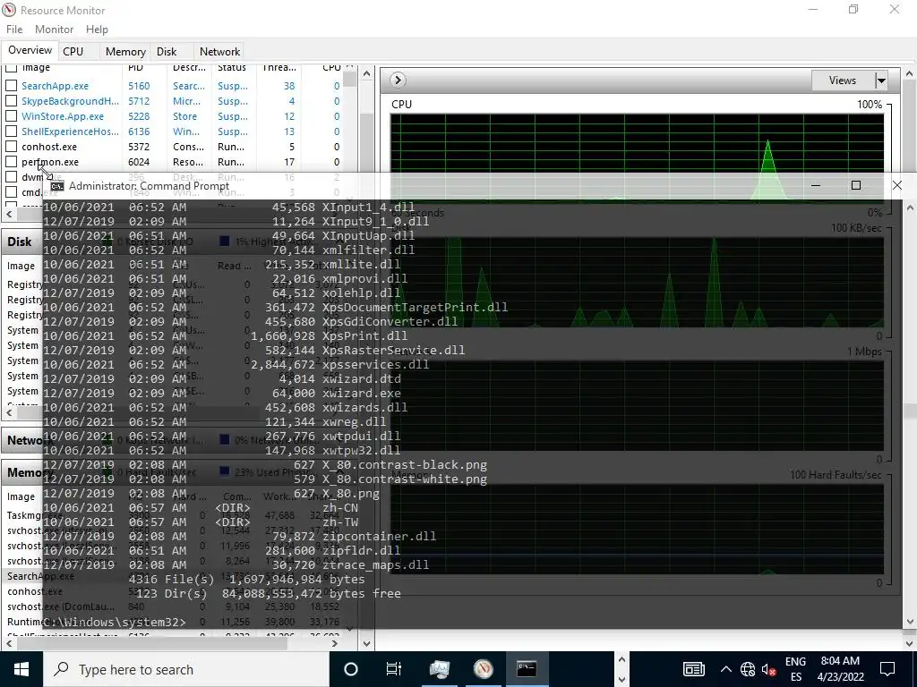This screenshot has width=917, height=687.
Task: Collapse the graph pane with round arrow button
Action: (398, 80)
